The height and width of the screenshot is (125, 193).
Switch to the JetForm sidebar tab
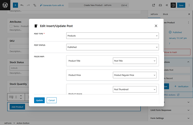click(x=154, y=14)
